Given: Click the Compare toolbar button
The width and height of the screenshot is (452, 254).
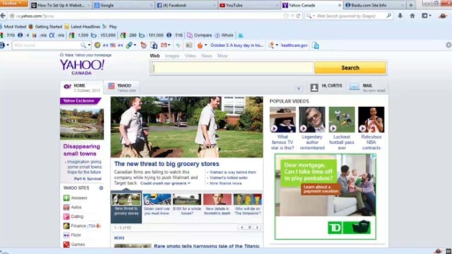Looking at the screenshot, I should point(200,35).
